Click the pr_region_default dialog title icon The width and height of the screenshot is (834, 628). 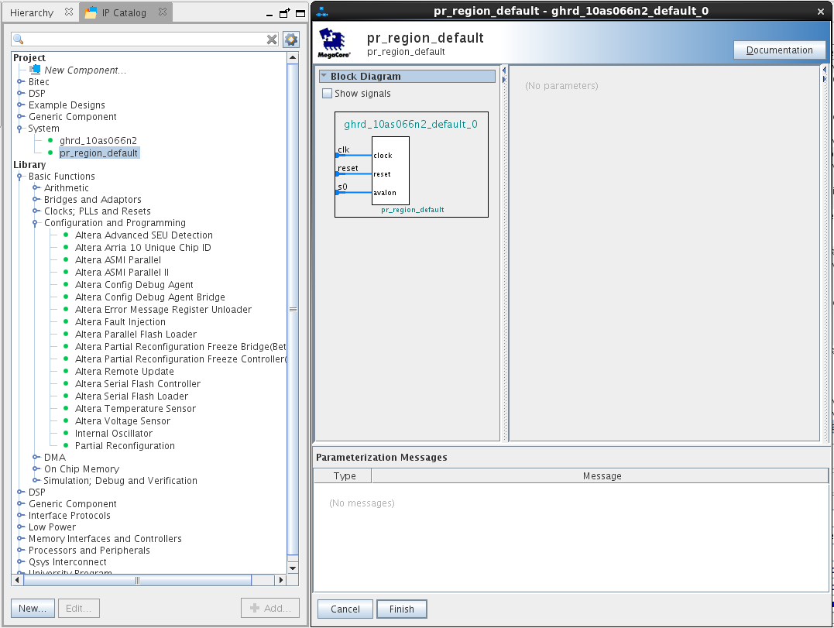322,11
